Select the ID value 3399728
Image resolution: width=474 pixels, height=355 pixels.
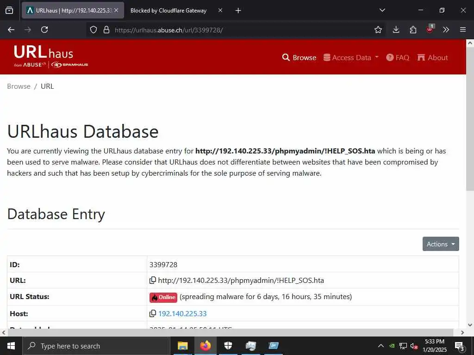coord(163,264)
